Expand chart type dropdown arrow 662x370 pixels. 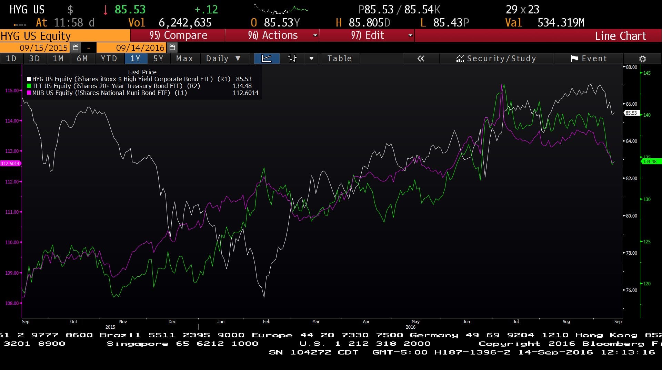pos(311,59)
